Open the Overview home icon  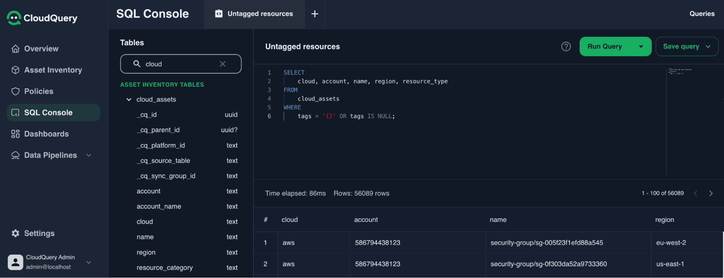point(15,49)
